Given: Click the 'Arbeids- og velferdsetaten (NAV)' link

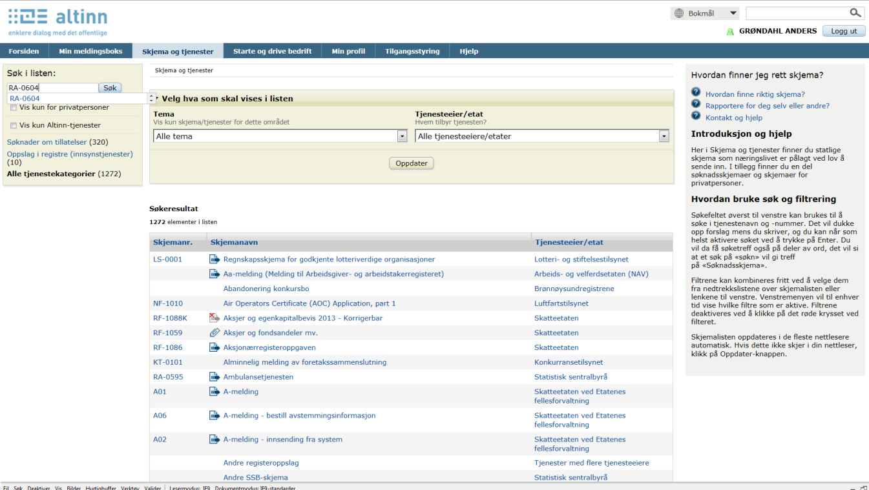Looking at the screenshot, I should [591, 274].
